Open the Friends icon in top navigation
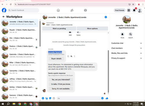 72,10
